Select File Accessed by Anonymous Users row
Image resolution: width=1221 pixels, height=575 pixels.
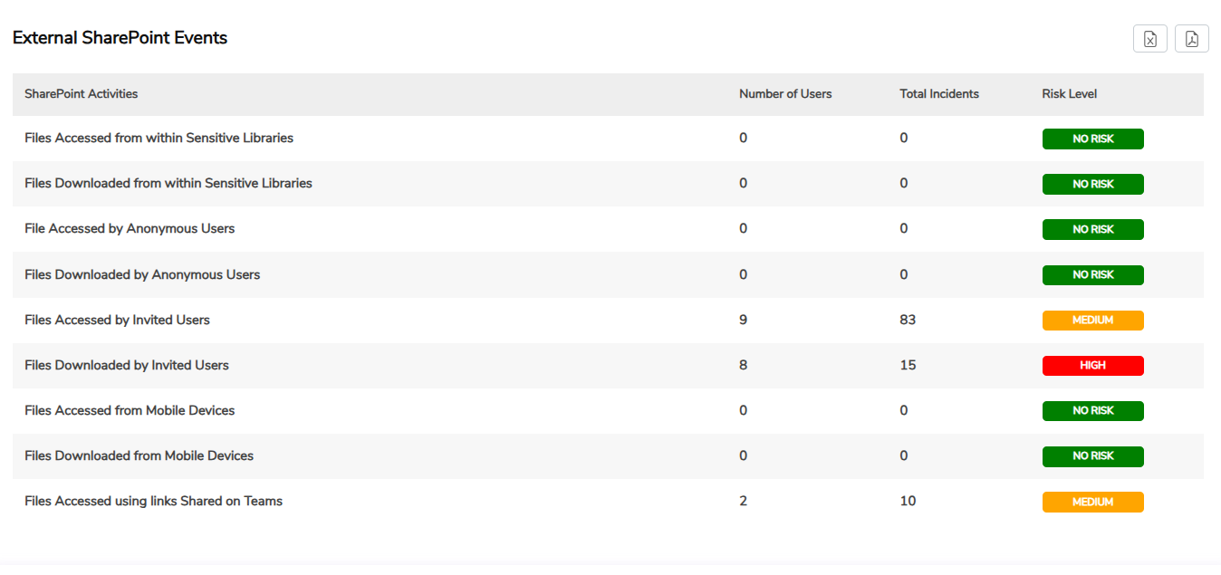coord(130,229)
